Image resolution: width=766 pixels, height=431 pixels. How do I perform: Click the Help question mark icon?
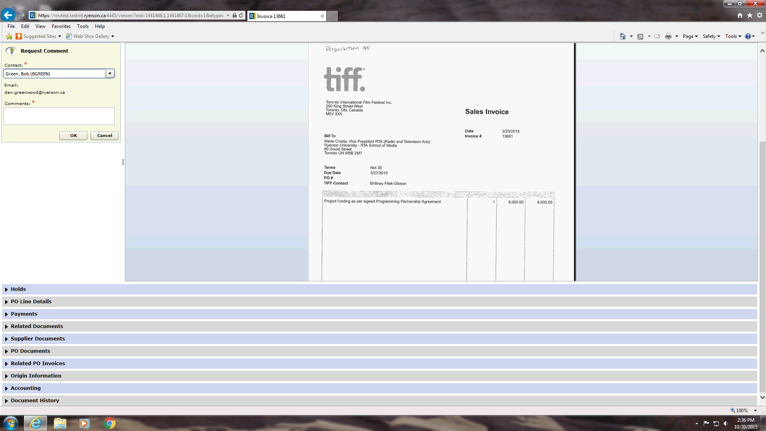pos(748,36)
